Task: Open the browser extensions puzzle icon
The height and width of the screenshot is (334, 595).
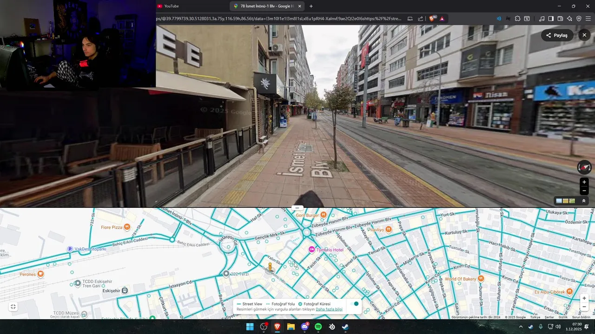Action: click(517, 19)
